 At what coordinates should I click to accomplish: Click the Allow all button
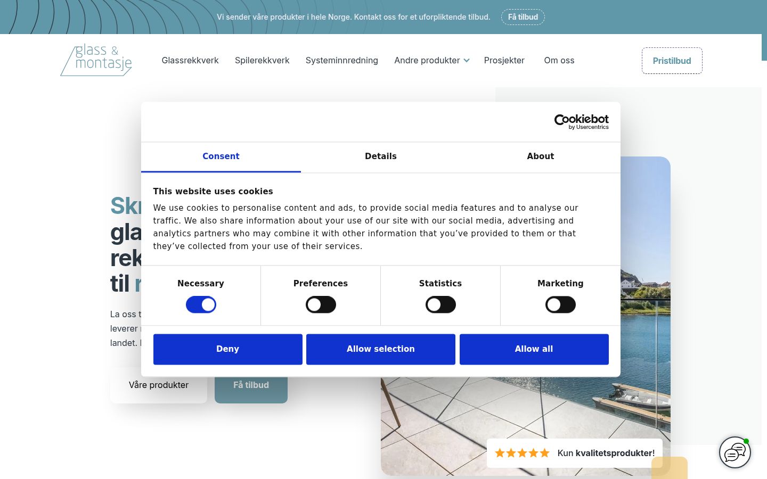534,349
